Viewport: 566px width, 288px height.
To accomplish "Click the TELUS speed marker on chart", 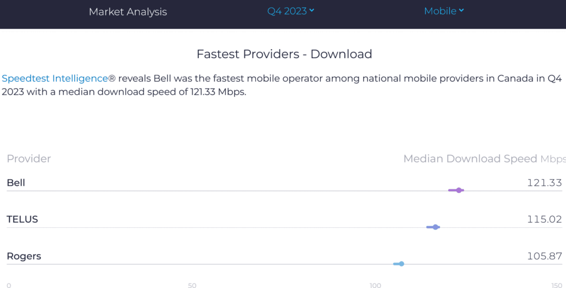I will pyautogui.click(x=436, y=227).
